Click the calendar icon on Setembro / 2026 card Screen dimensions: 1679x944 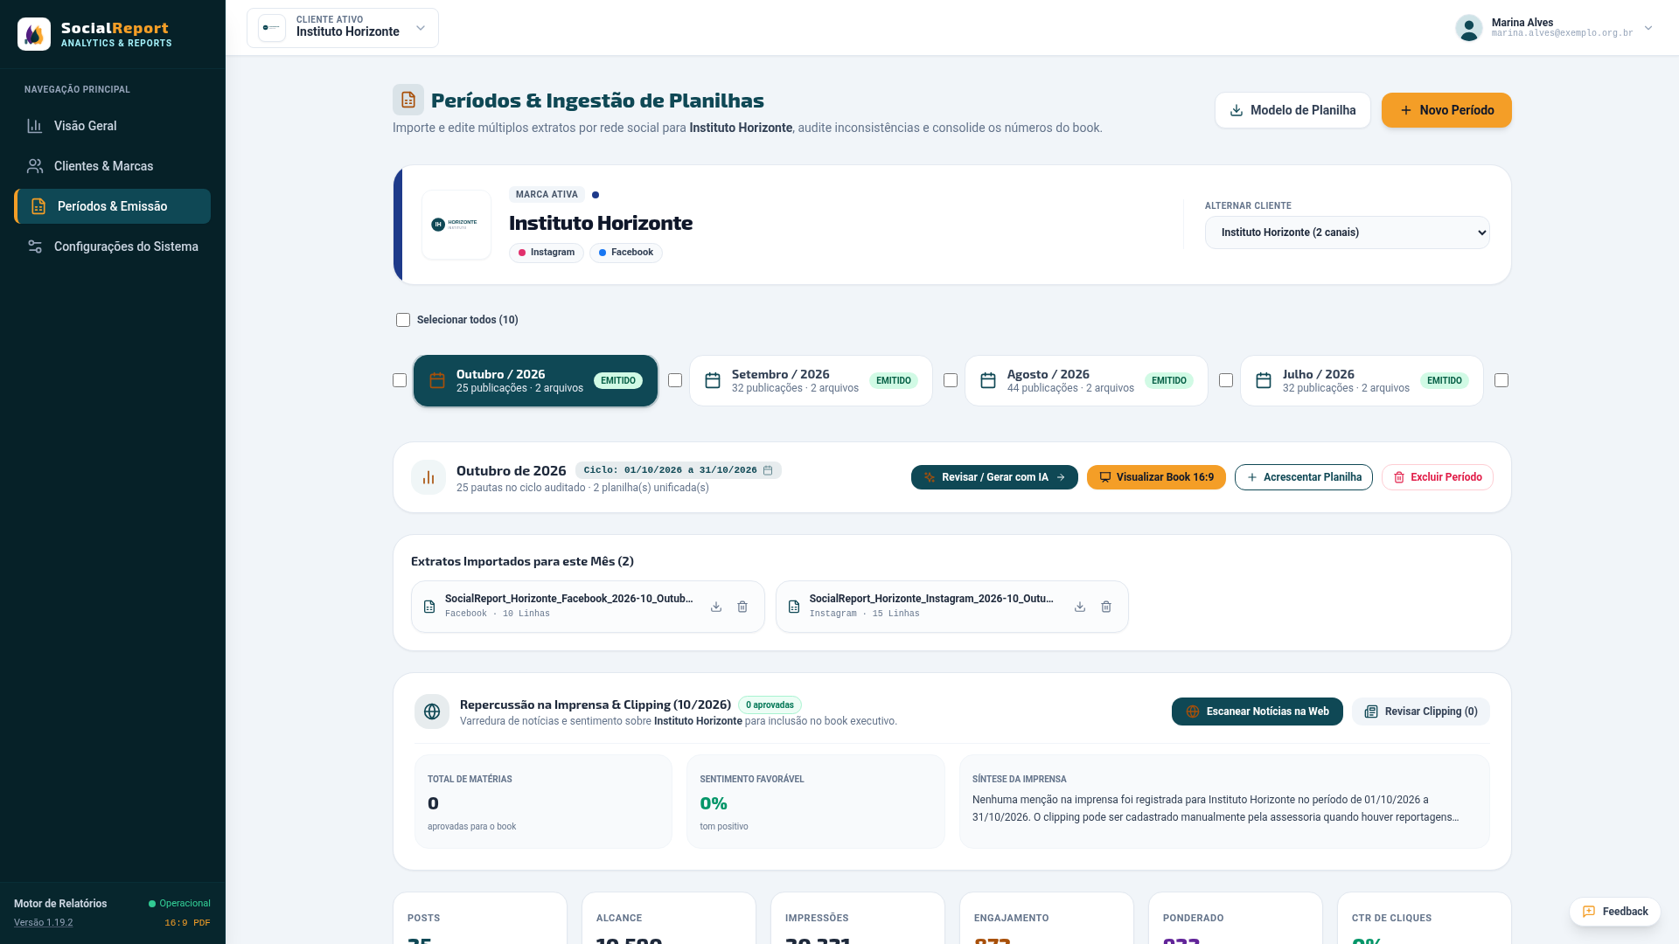point(713,380)
